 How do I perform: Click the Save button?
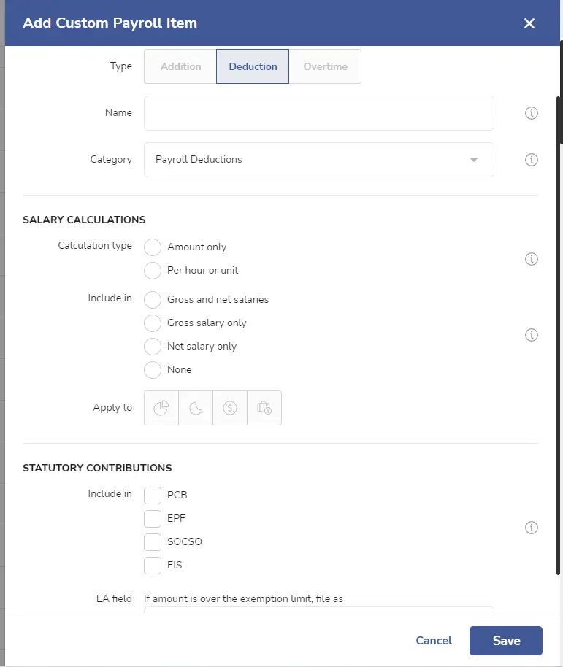[506, 641]
